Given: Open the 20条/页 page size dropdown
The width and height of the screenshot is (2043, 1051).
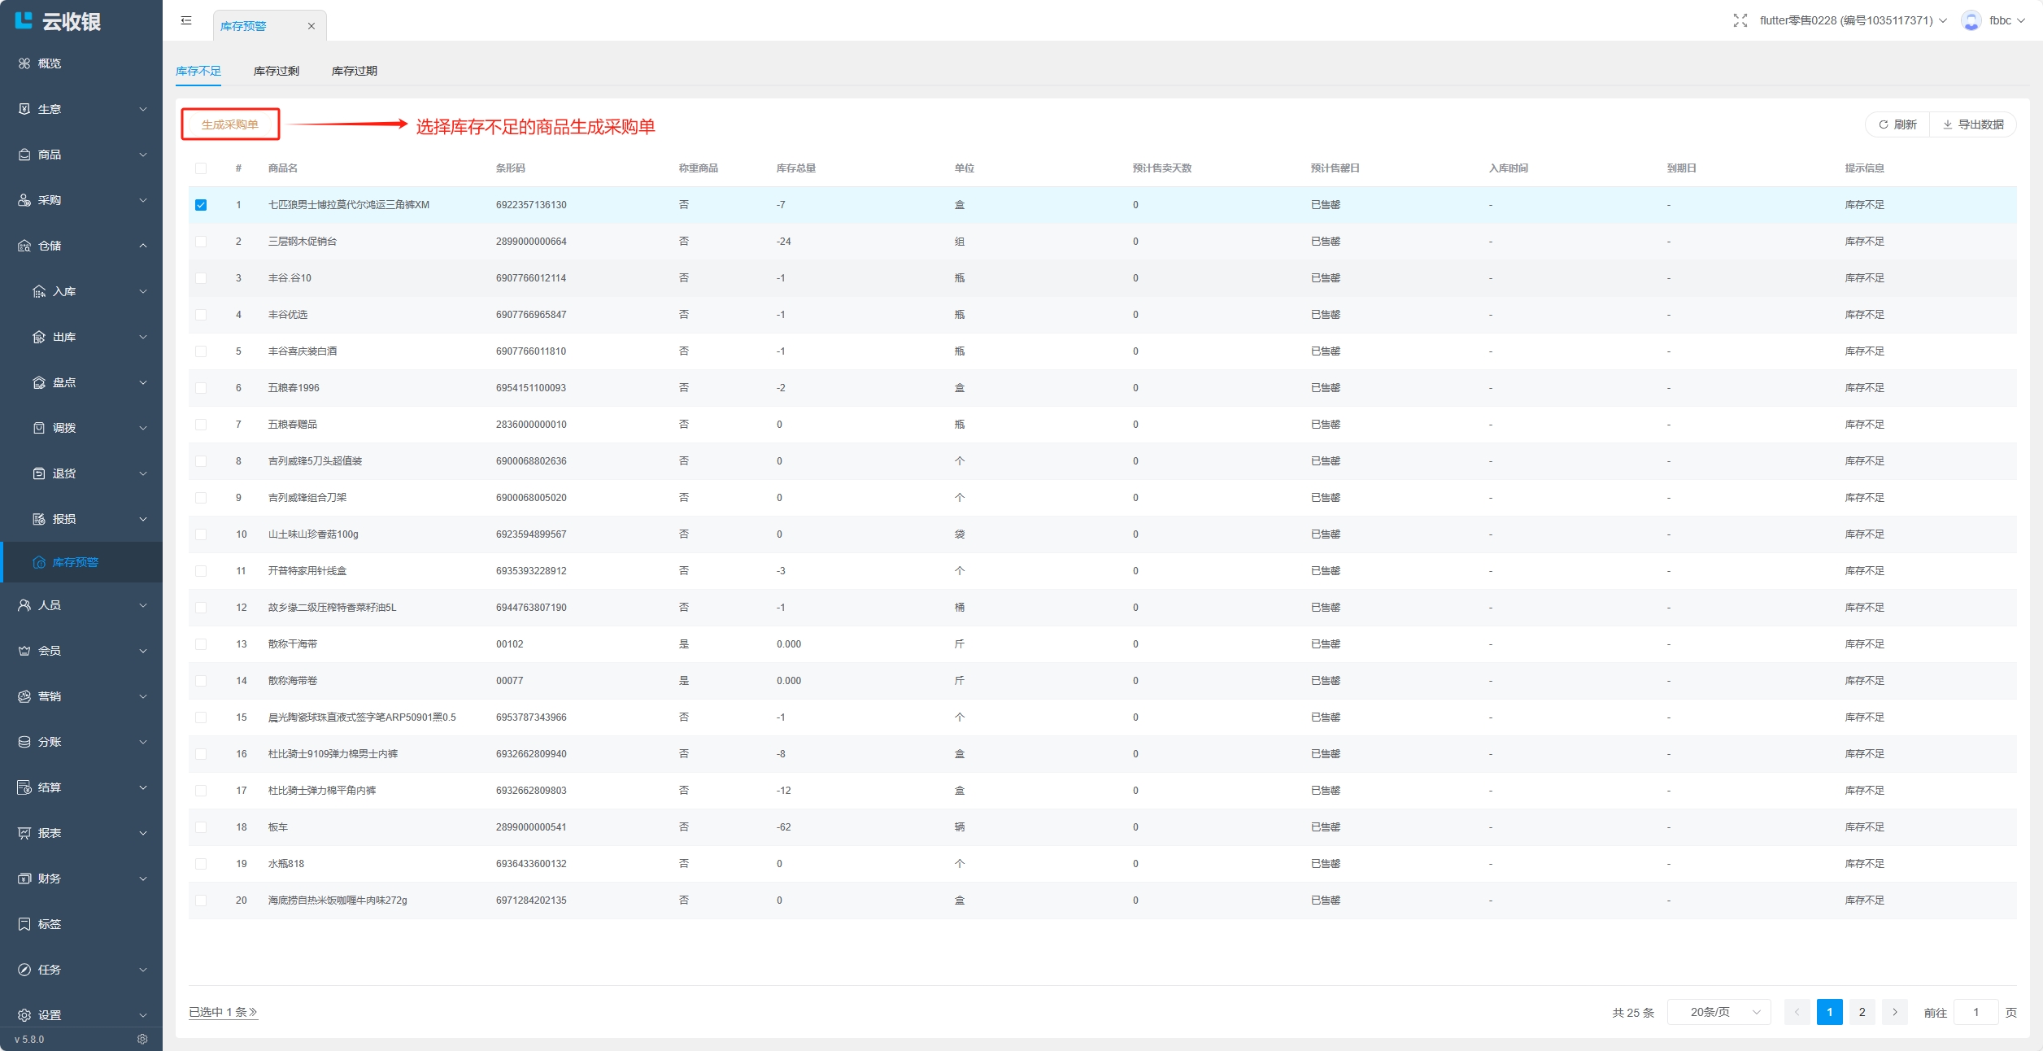Looking at the screenshot, I should tap(1718, 1012).
